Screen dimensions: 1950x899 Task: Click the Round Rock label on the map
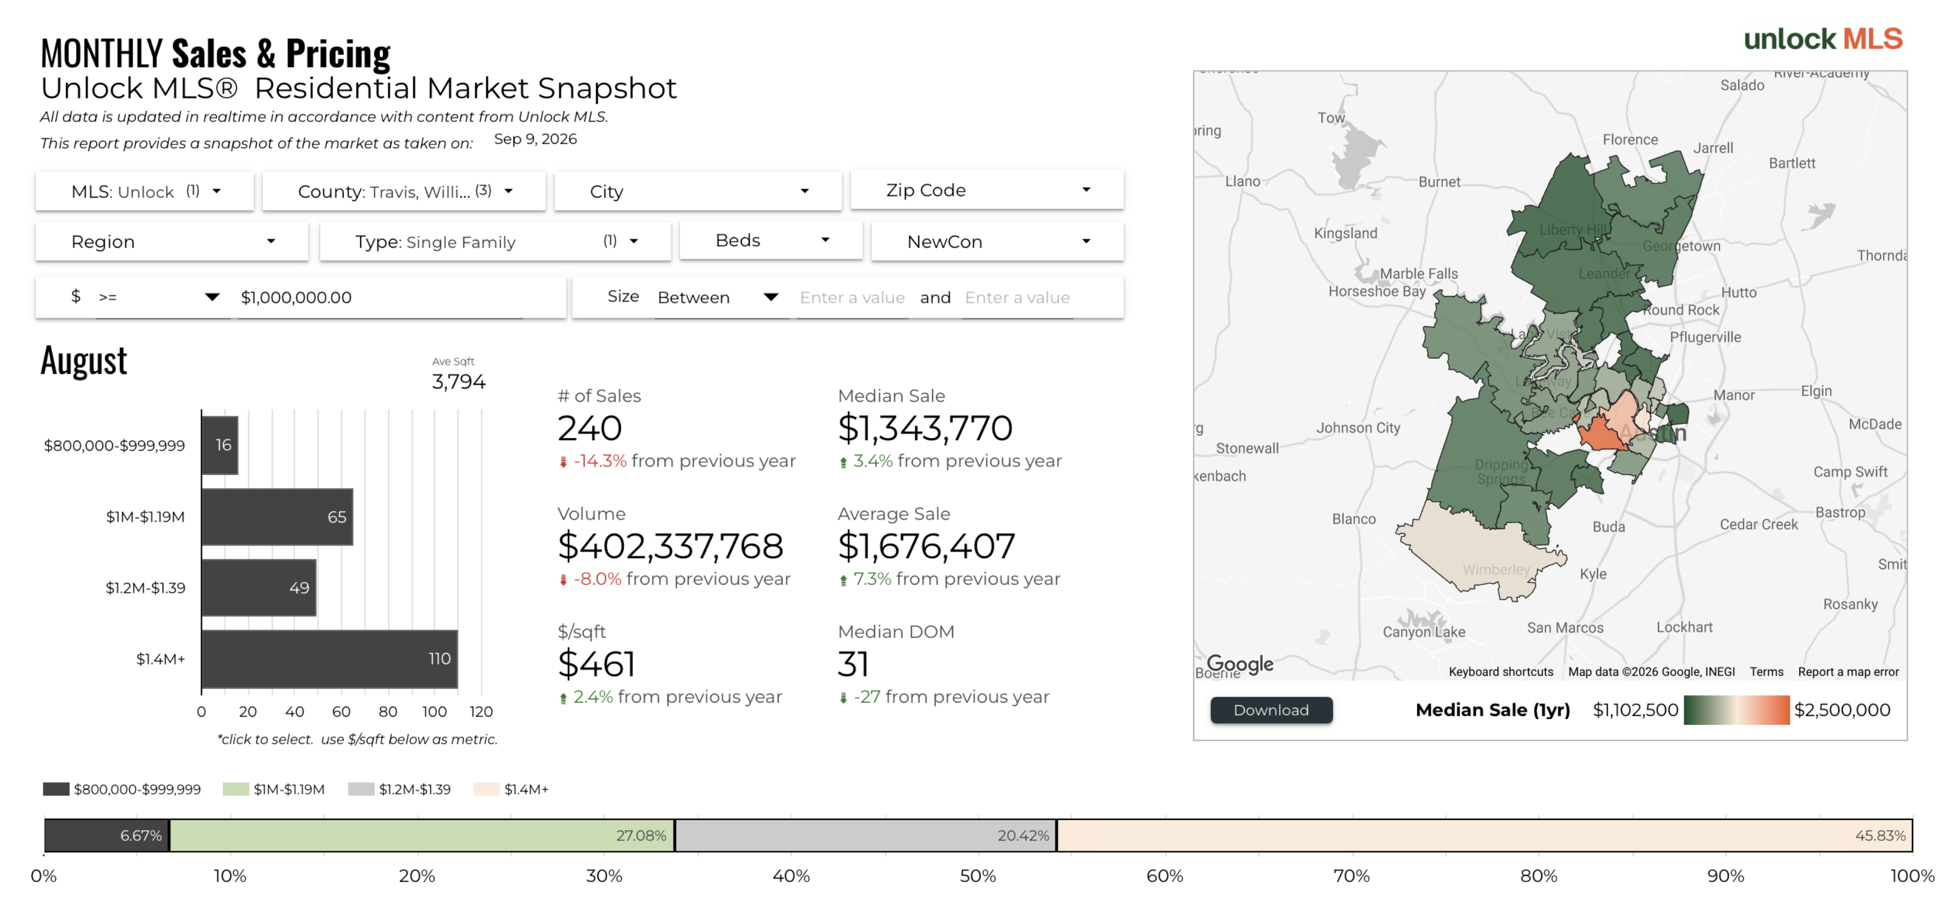1681,310
